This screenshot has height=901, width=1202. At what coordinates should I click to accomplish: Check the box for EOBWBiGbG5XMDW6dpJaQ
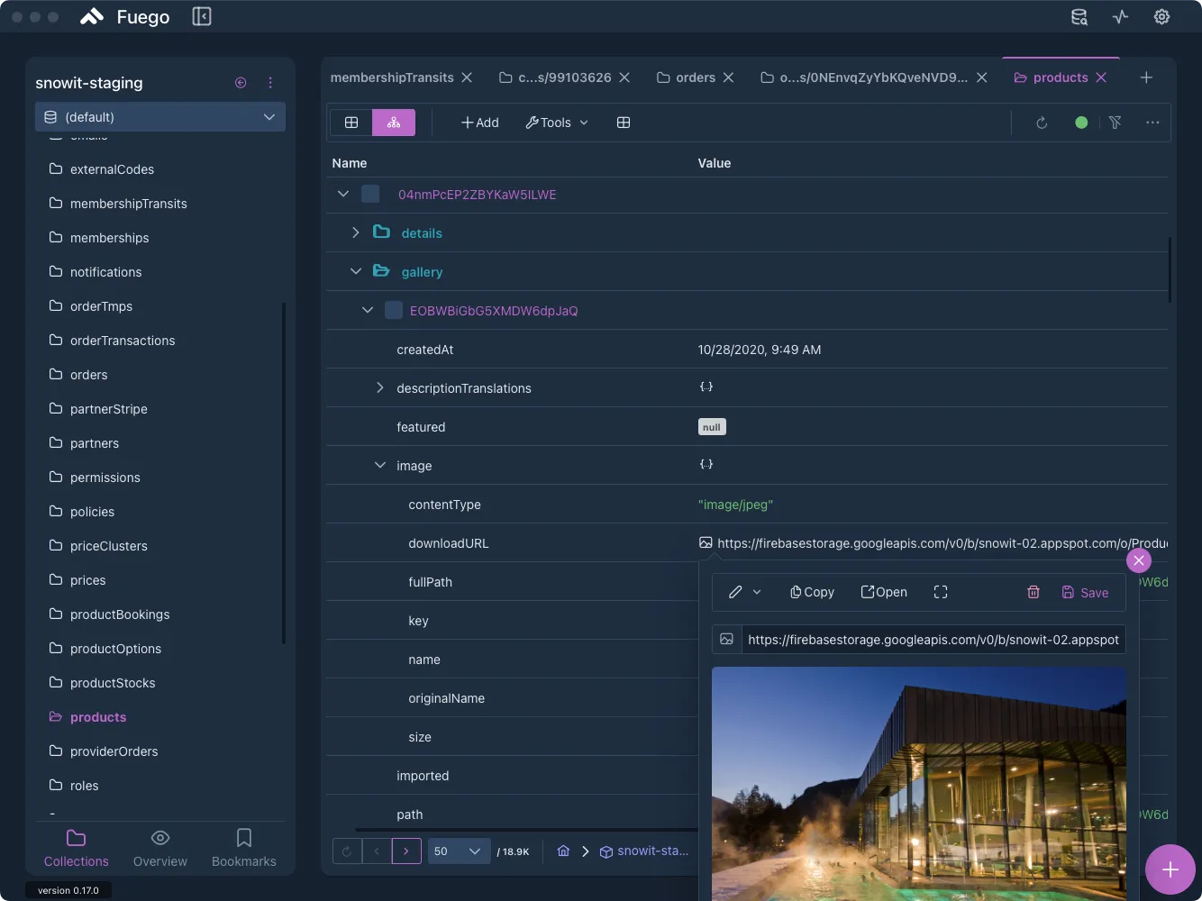tap(394, 310)
